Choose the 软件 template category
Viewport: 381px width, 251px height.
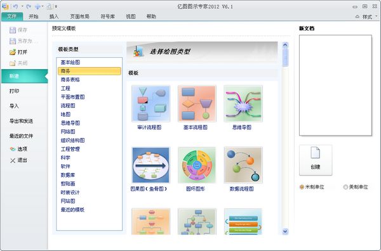click(65, 166)
